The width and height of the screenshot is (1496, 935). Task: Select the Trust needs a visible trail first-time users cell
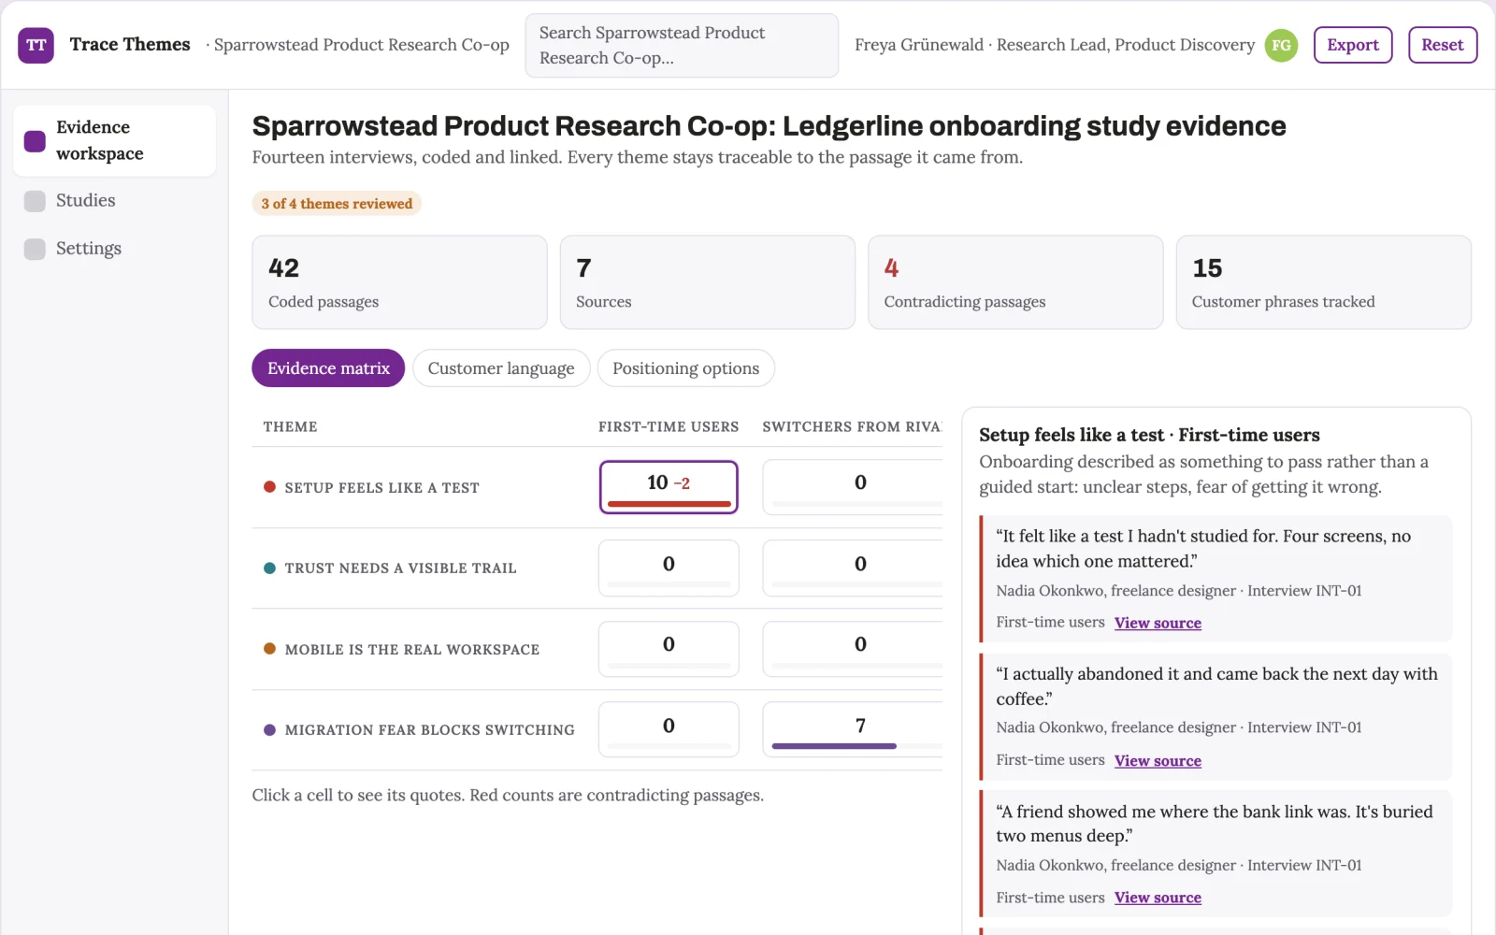click(669, 568)
